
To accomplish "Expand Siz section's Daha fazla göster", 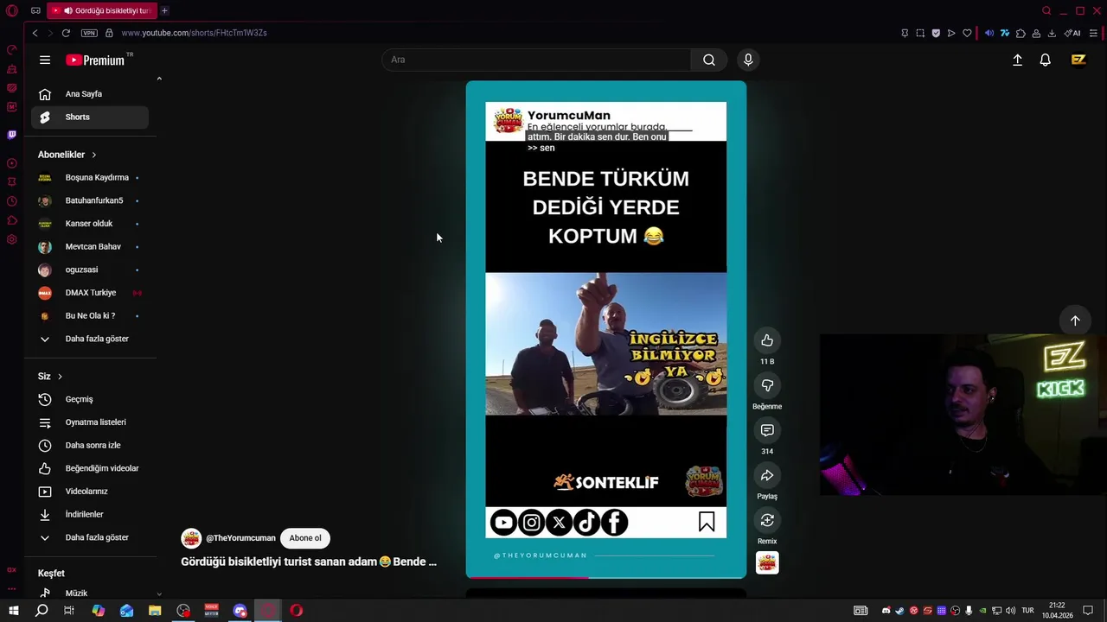I will click(90, 537).
